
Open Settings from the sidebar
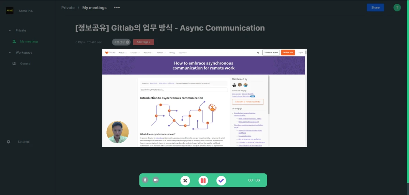click(24, 142)
